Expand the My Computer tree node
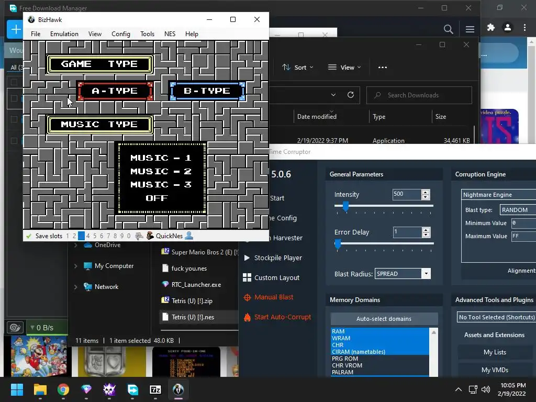Viewport: 536px width, 402px height. click(x=76, y=266)
